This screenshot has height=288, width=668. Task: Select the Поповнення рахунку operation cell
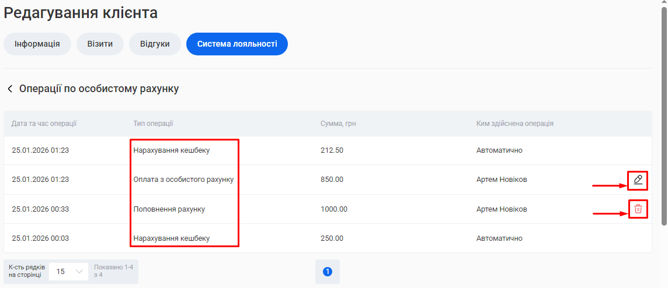pyautogui.click(x=169, y=209)
